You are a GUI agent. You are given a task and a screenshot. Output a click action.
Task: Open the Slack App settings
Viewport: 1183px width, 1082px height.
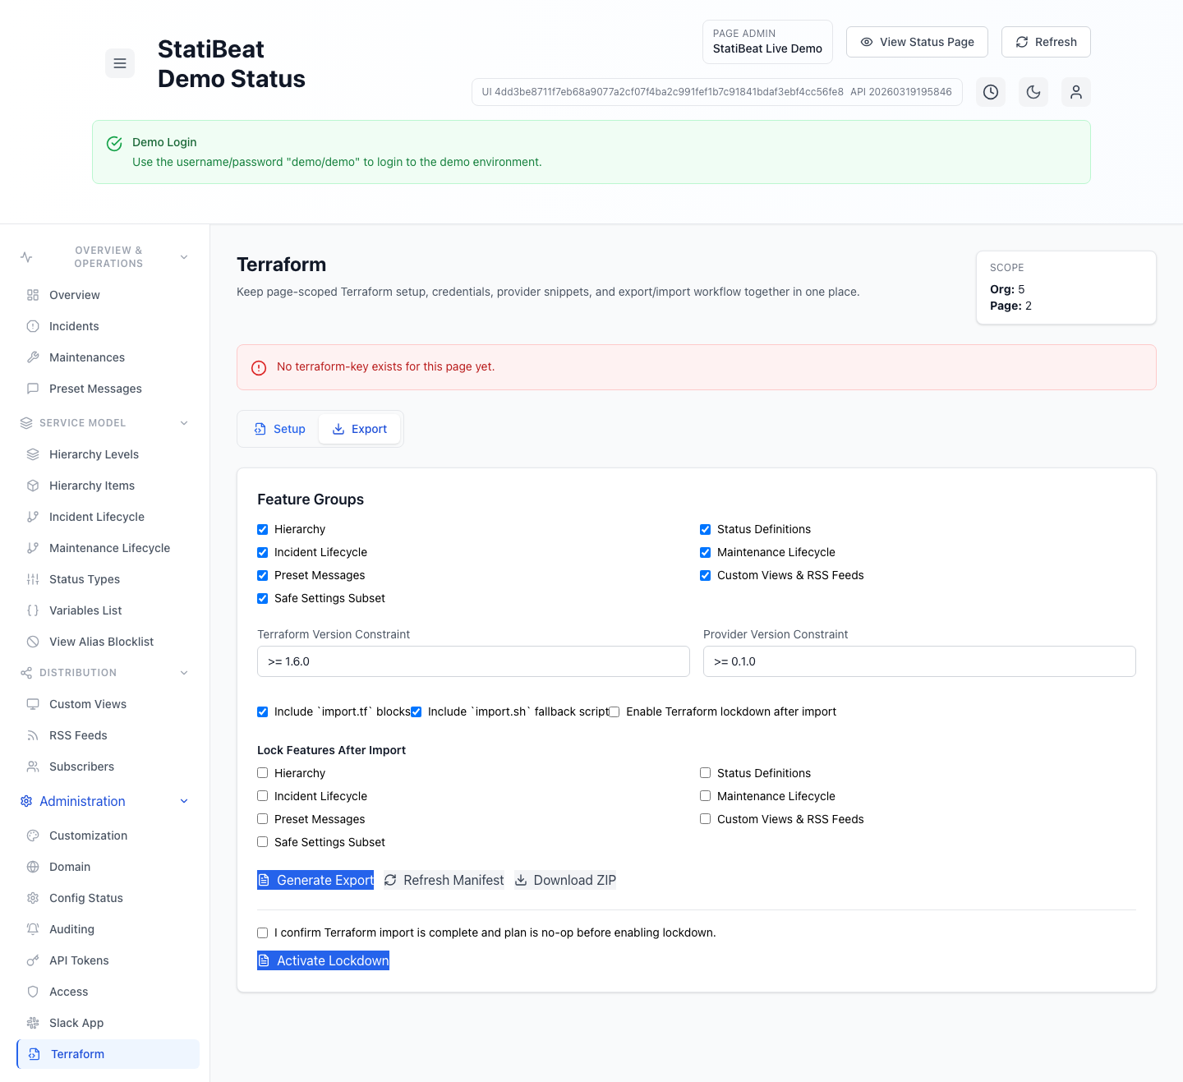[76, 1023]
